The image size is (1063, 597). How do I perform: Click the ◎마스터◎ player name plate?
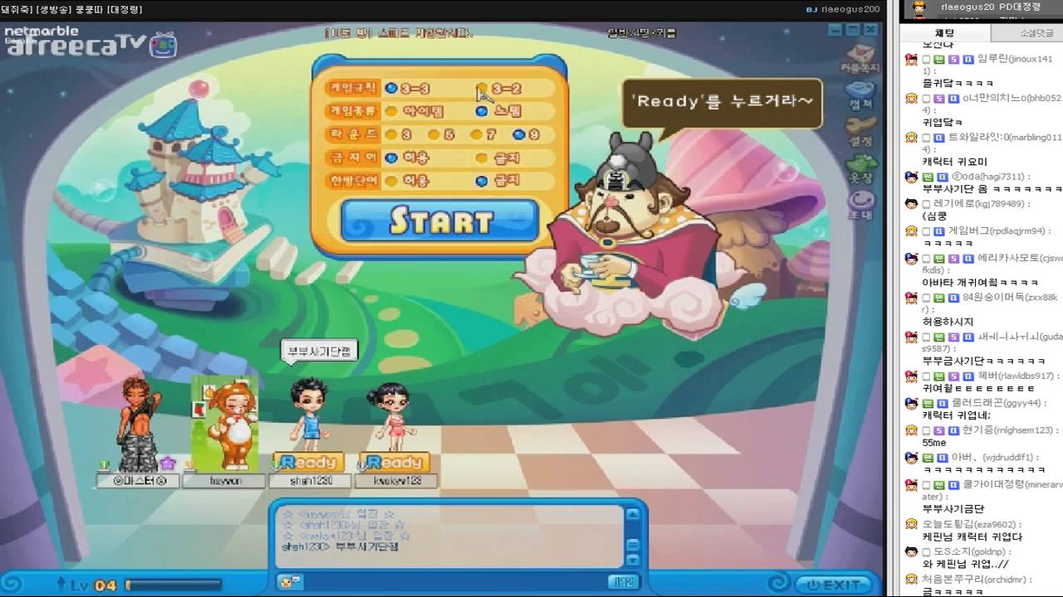pos(137,480)
